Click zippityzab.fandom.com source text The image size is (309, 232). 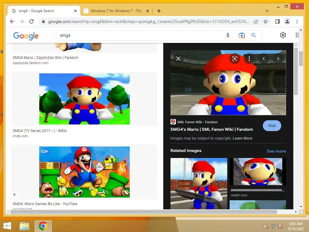pyautogui.click(x=30, y=63)
